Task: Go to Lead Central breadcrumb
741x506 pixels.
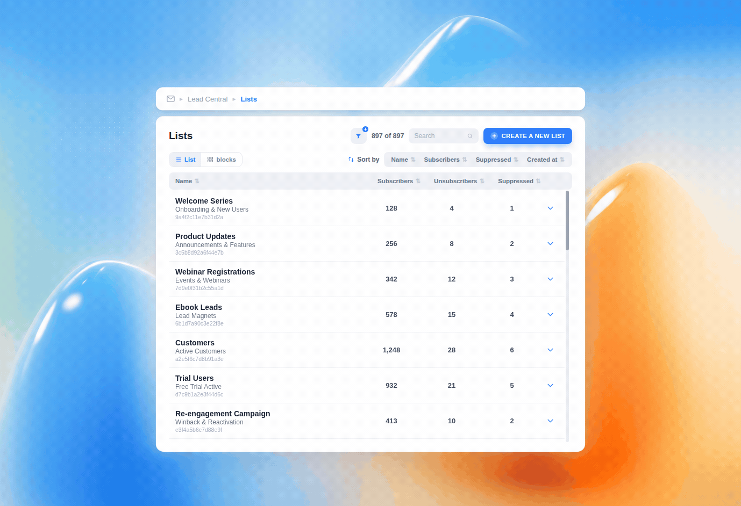Action: click(208, 99)
